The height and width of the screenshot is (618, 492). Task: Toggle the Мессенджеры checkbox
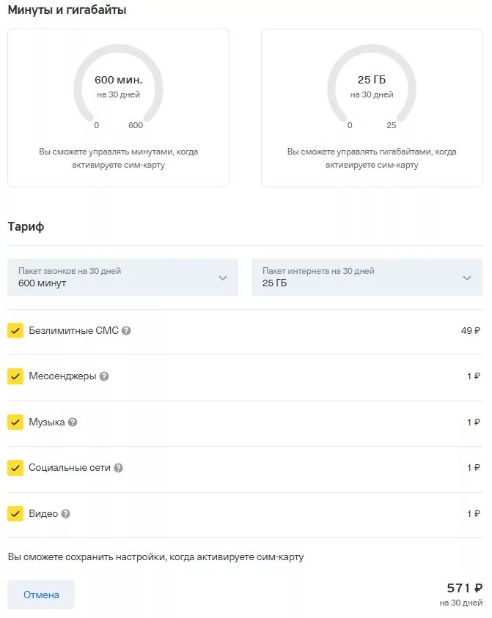tap(15, 376)
